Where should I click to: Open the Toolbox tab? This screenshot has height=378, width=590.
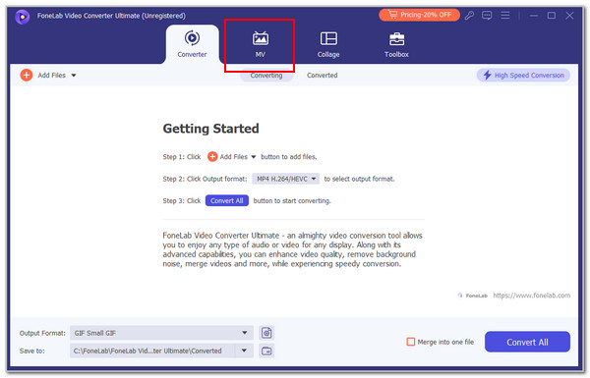(396, 45)
